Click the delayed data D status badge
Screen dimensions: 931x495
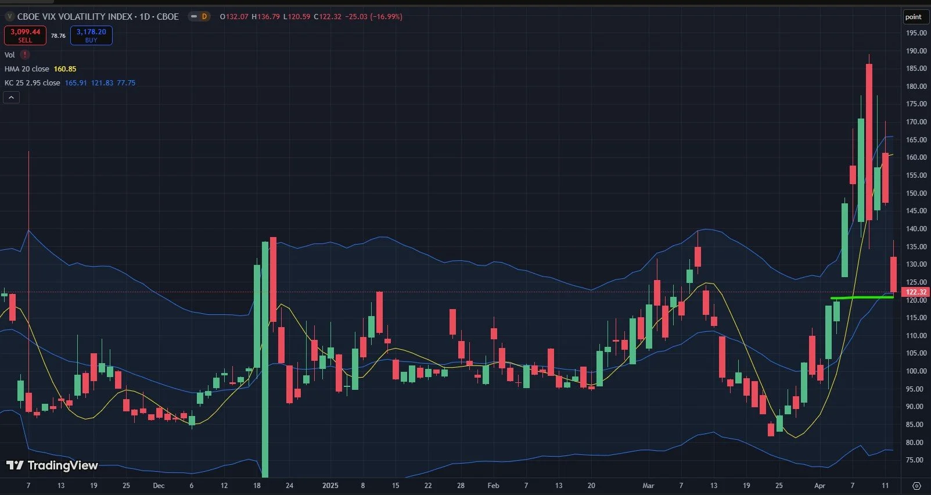click(x=199, y=17)
